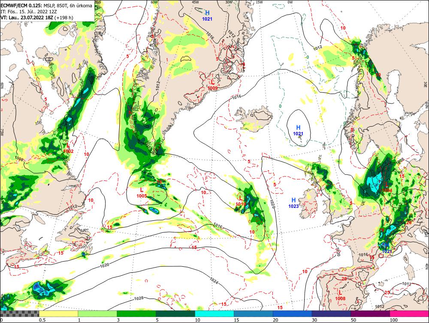Select the green 3–5 legend swatch

136,314
